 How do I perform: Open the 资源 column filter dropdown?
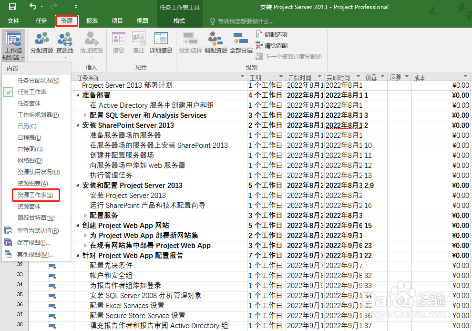click(407, 77)
